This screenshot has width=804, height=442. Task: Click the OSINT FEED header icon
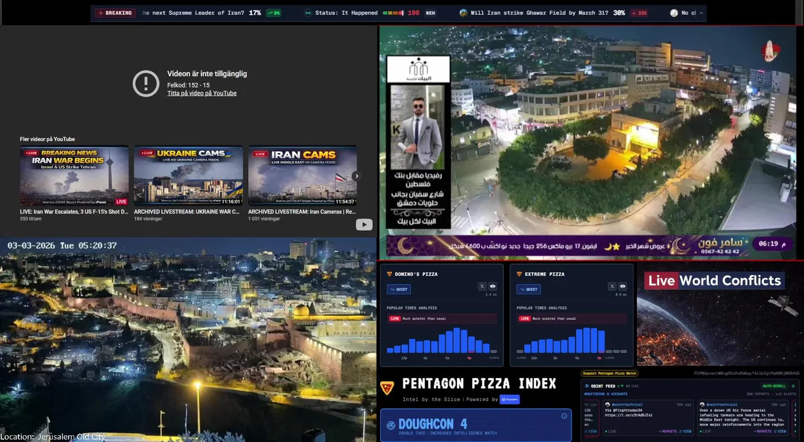point(587,386)
